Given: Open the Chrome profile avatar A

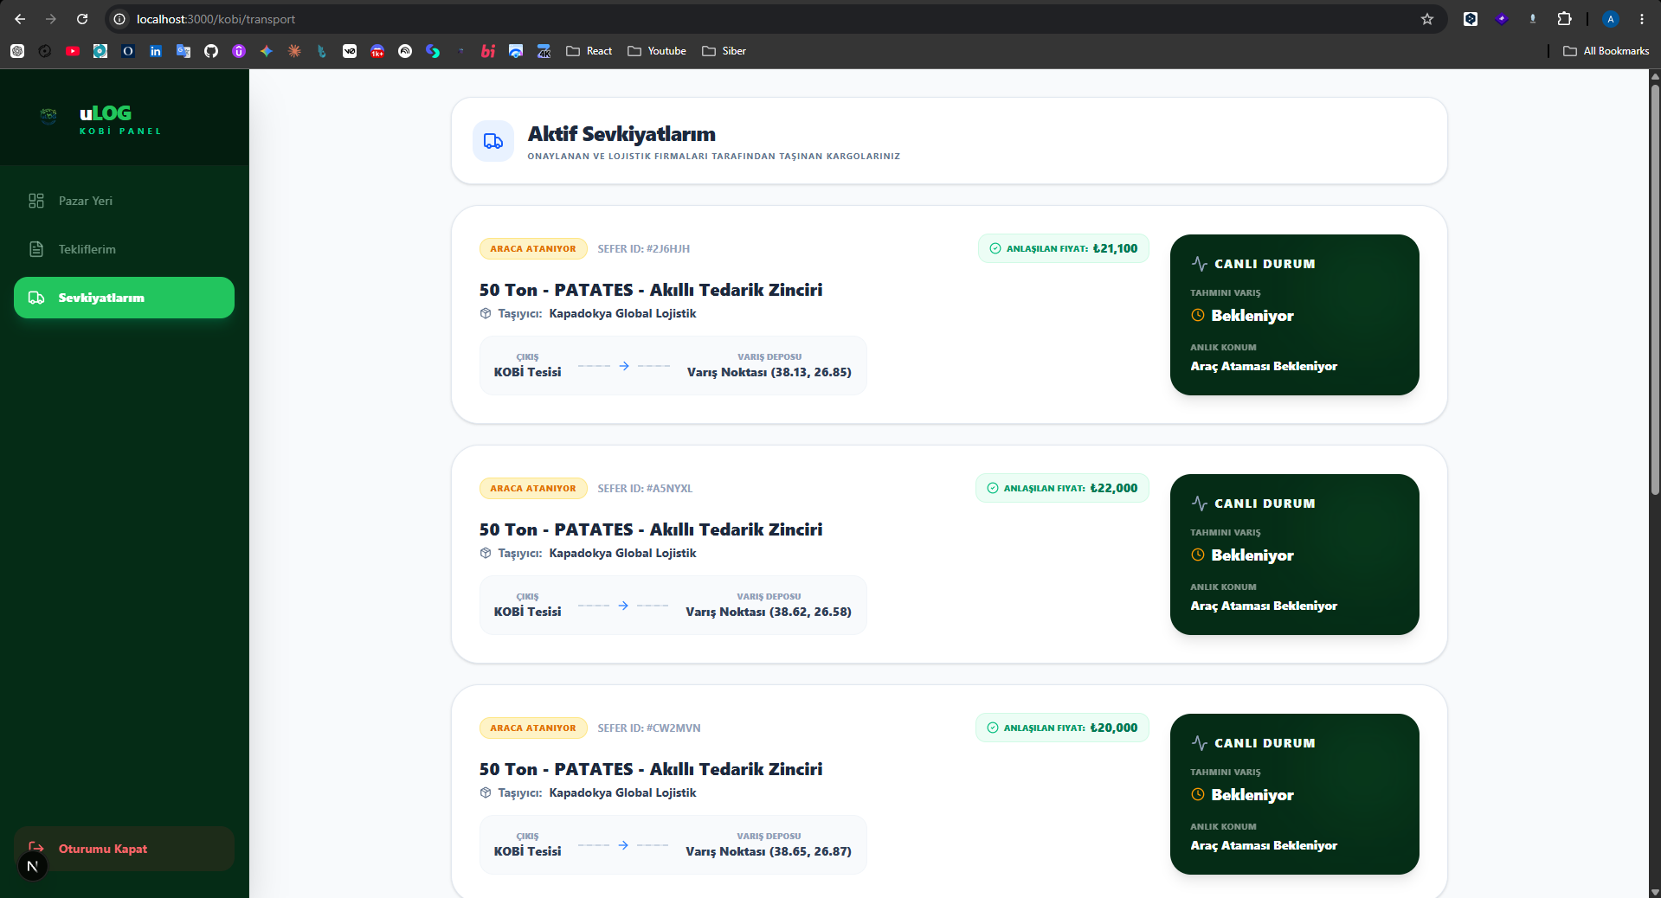Looking at the screenshot, I should (x=1611, y=19).
